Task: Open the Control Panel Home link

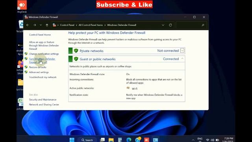Action: 40,35
